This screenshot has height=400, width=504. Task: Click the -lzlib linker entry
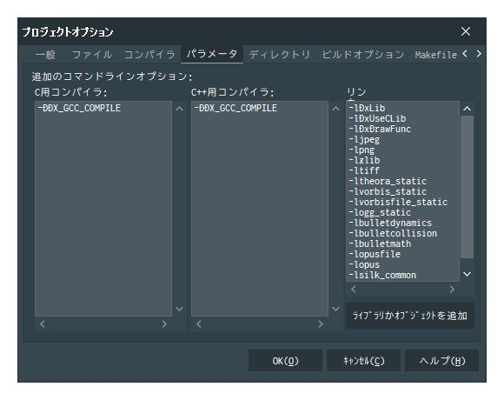[x=364, y=160]
